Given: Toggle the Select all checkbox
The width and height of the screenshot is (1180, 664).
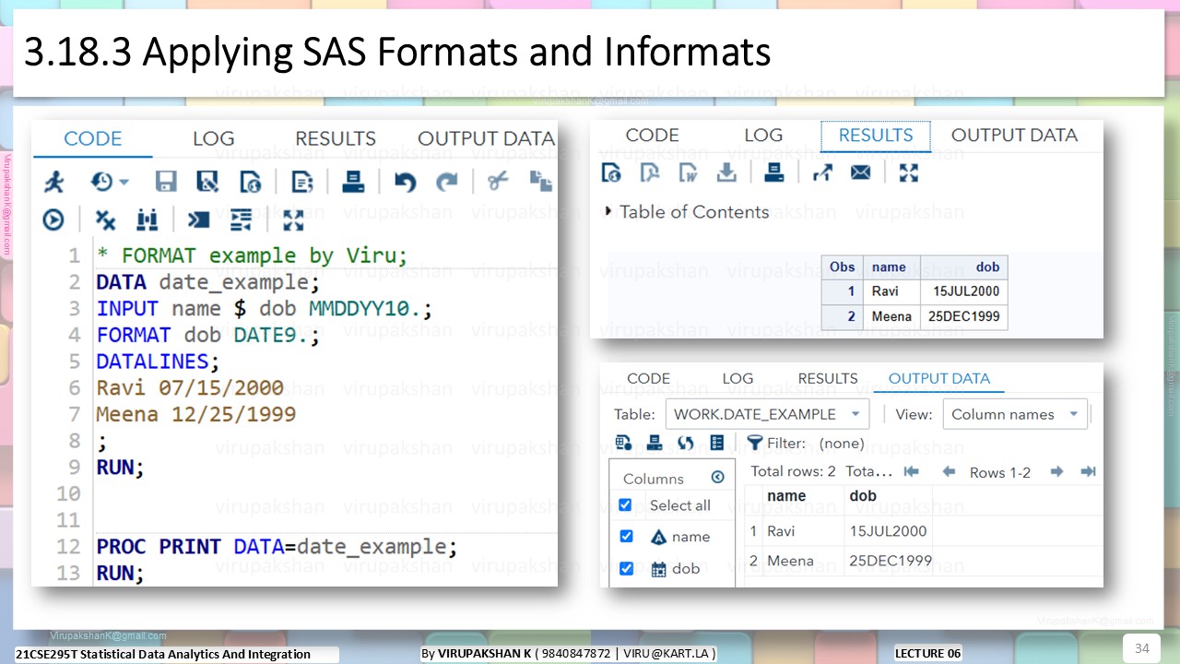Looking at the screenshot, I should point(625,504).
